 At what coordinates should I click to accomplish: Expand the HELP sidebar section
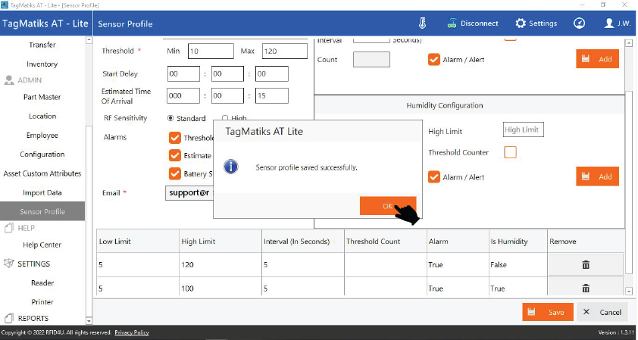point(10,228)
